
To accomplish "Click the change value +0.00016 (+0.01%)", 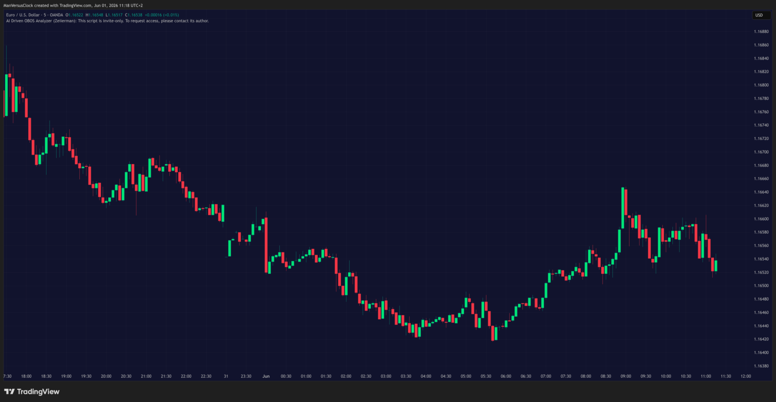I will pyautogui.click(x=162, y=15).
